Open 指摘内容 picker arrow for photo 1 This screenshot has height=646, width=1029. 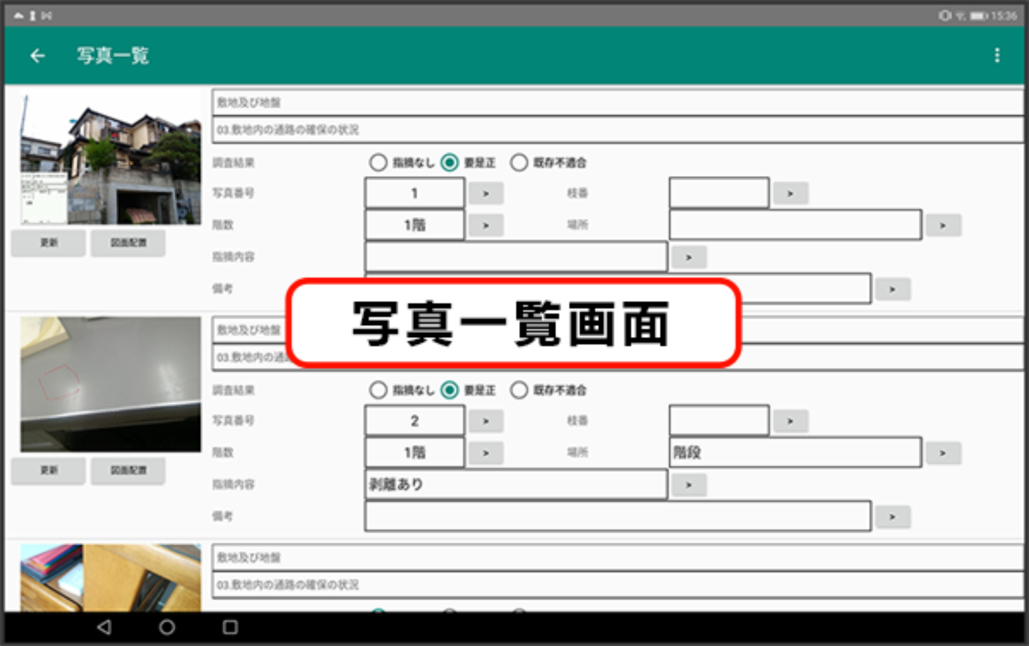[689, 258]
